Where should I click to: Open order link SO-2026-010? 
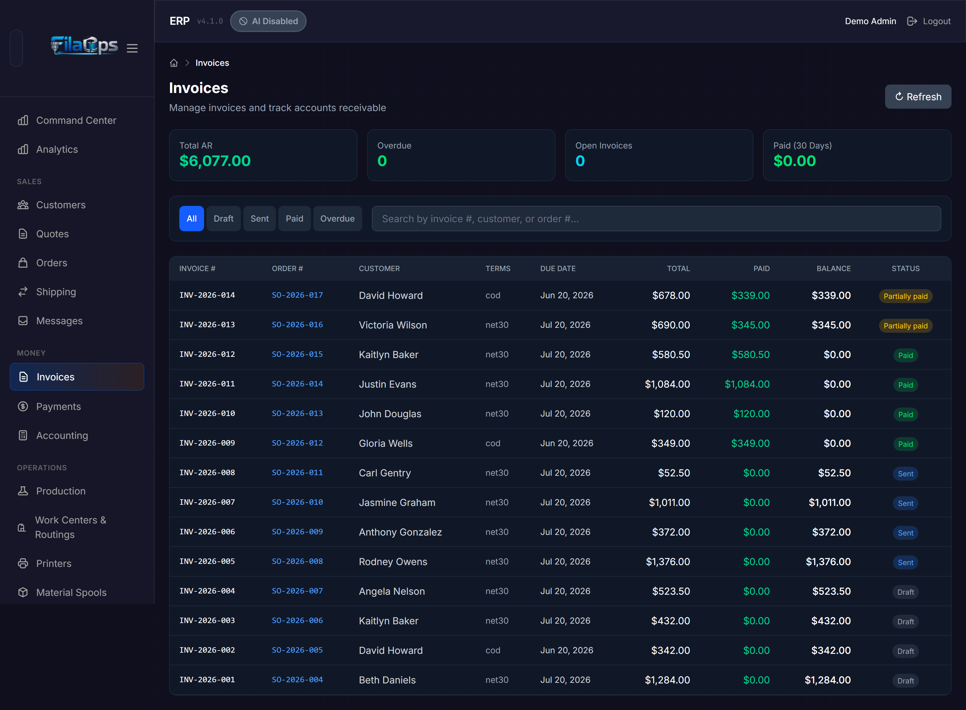297,502
